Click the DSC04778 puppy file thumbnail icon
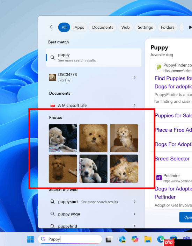Image resolution: width=192 pixels, height=246 pixels. [52, 78]
